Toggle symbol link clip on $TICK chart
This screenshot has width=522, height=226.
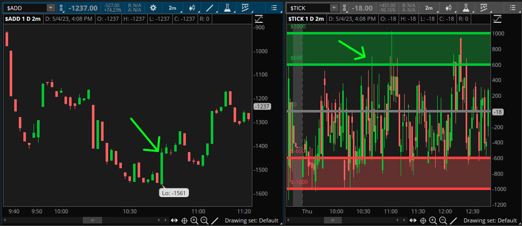344,8
